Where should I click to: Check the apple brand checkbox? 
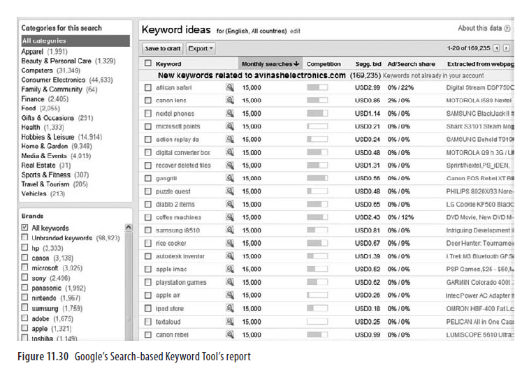click(x=24, y=327)
